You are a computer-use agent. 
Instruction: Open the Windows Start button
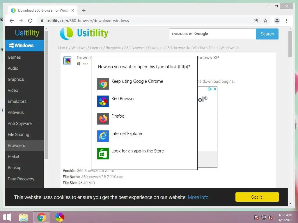[x=7, y=217]
